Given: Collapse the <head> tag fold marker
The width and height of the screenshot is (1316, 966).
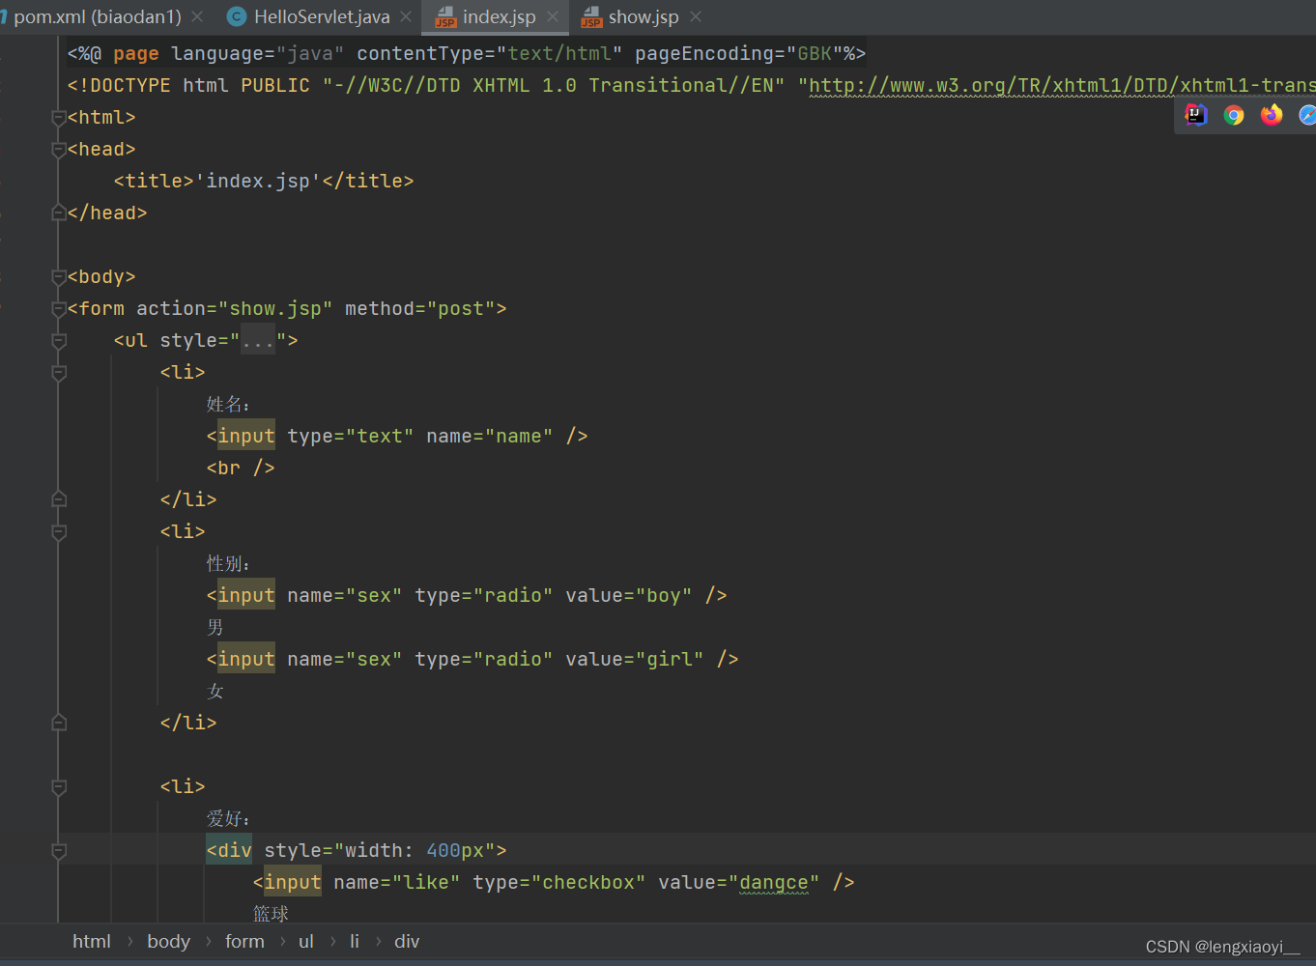Looking at the screenshot, I should 58,149.
